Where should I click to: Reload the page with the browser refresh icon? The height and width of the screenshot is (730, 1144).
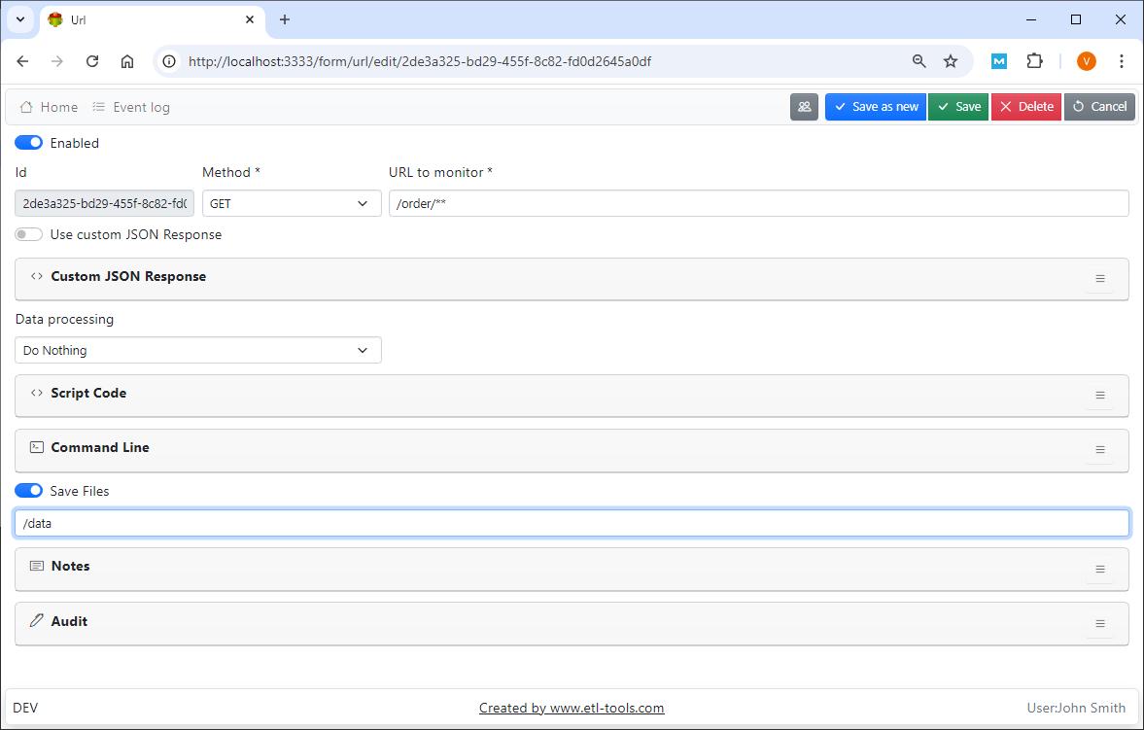[x=92, y=61]
